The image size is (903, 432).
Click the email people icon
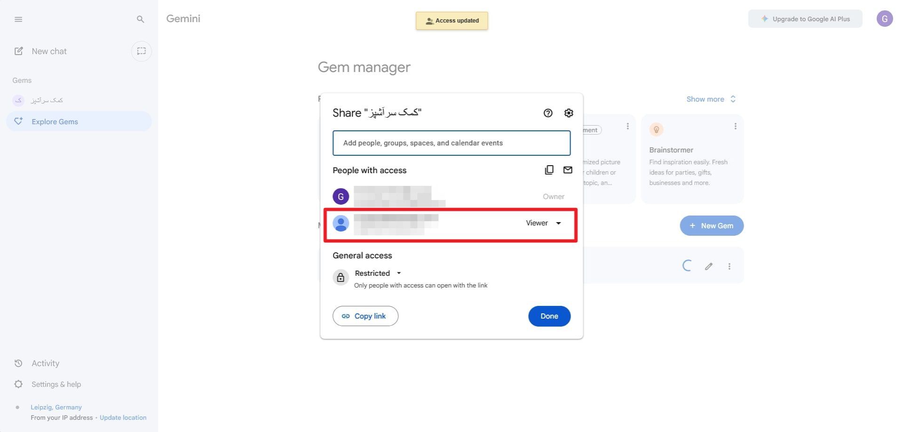coord(568,170)
